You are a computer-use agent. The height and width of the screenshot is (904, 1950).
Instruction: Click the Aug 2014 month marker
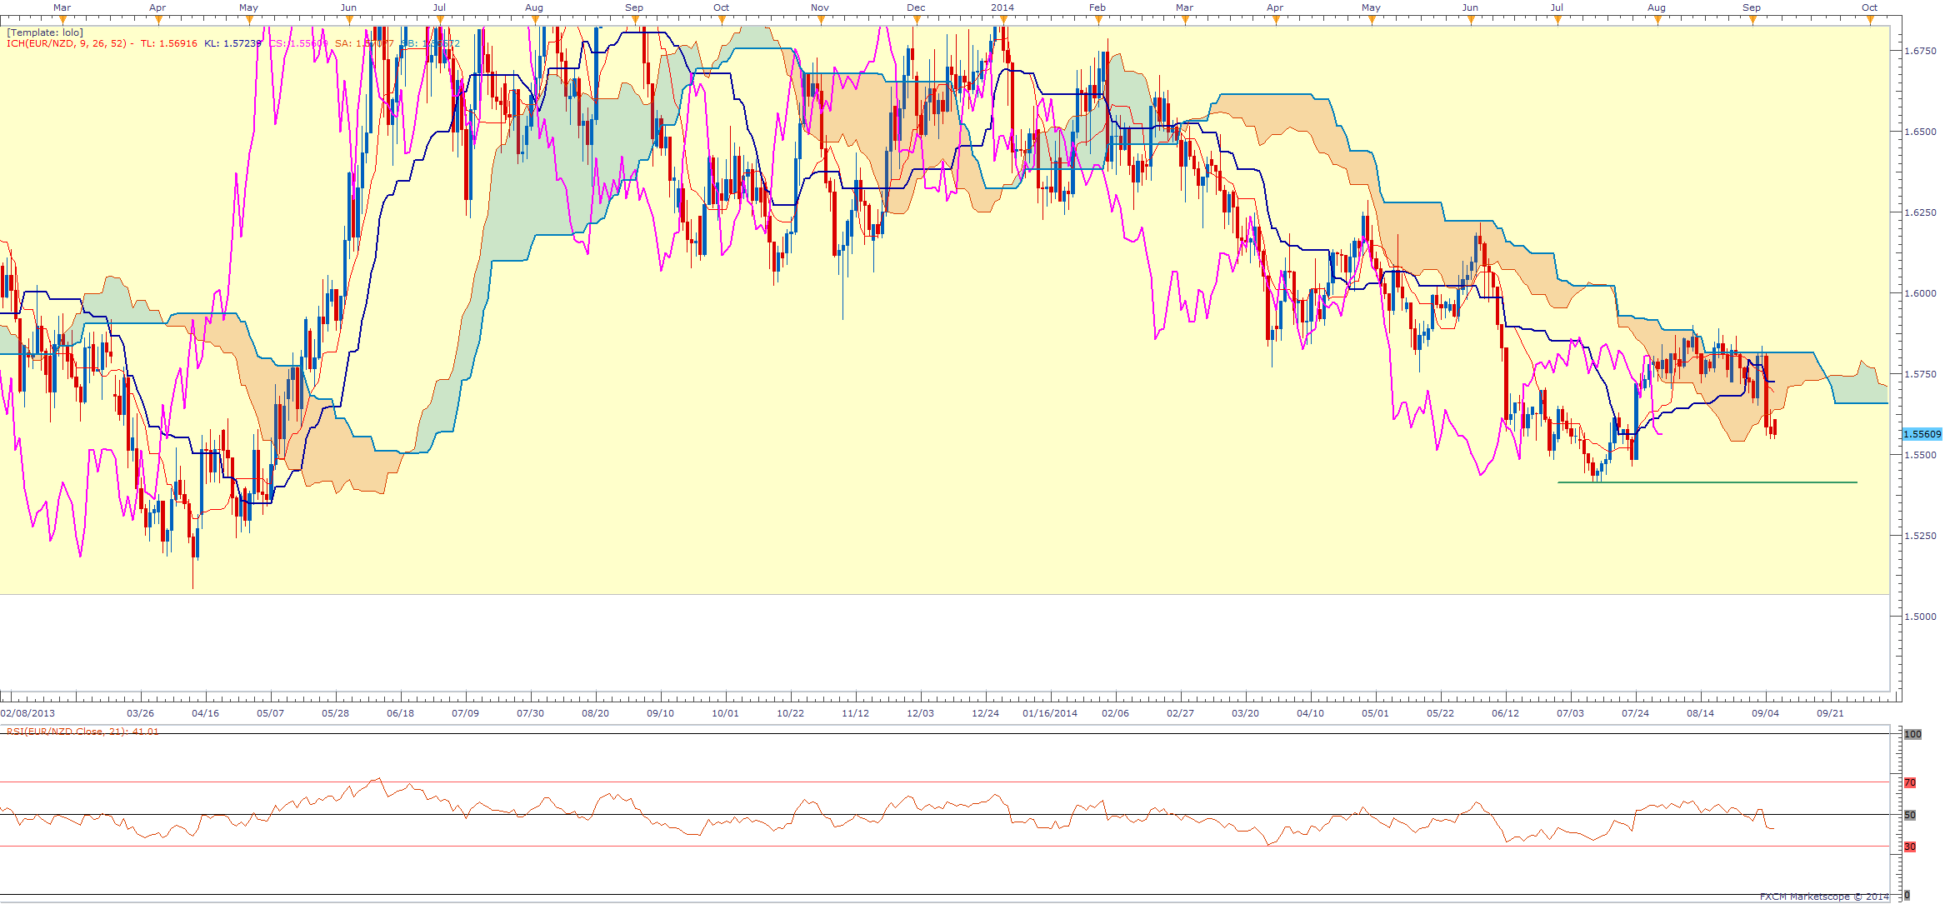point(1657,7)
